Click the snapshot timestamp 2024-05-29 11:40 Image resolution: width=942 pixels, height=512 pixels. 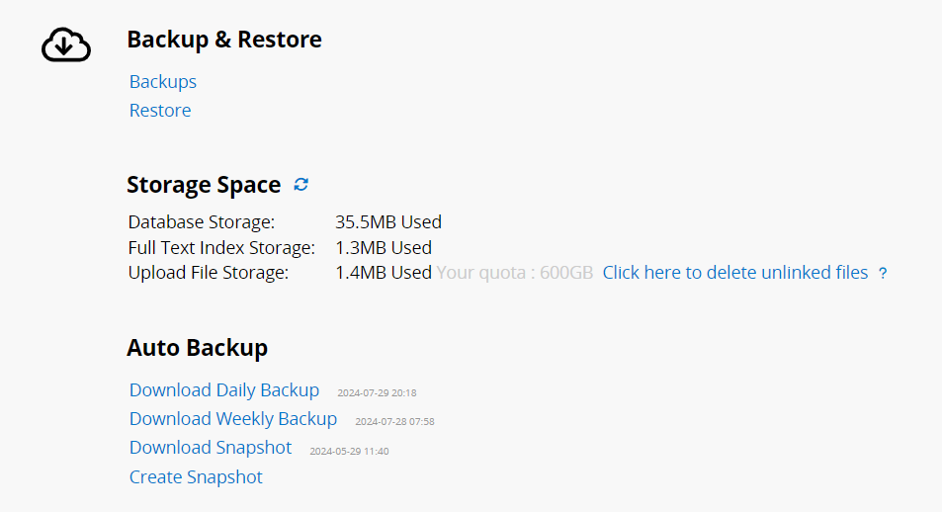point(349,451)
